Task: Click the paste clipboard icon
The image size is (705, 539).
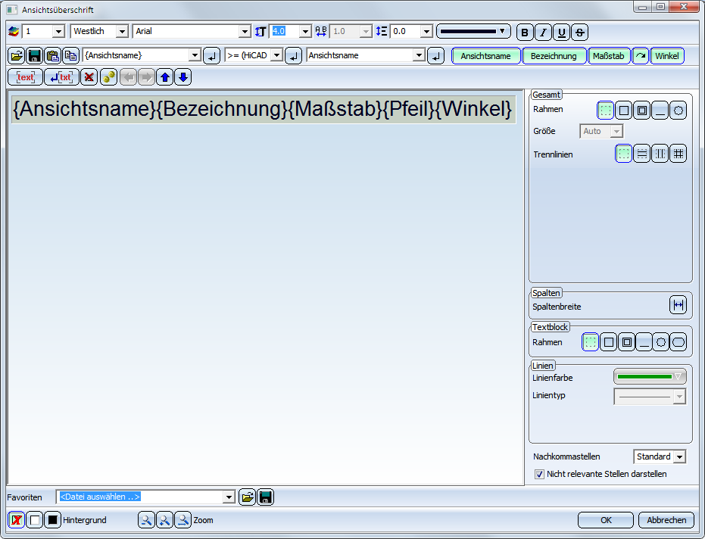Action: click(52, 56)
